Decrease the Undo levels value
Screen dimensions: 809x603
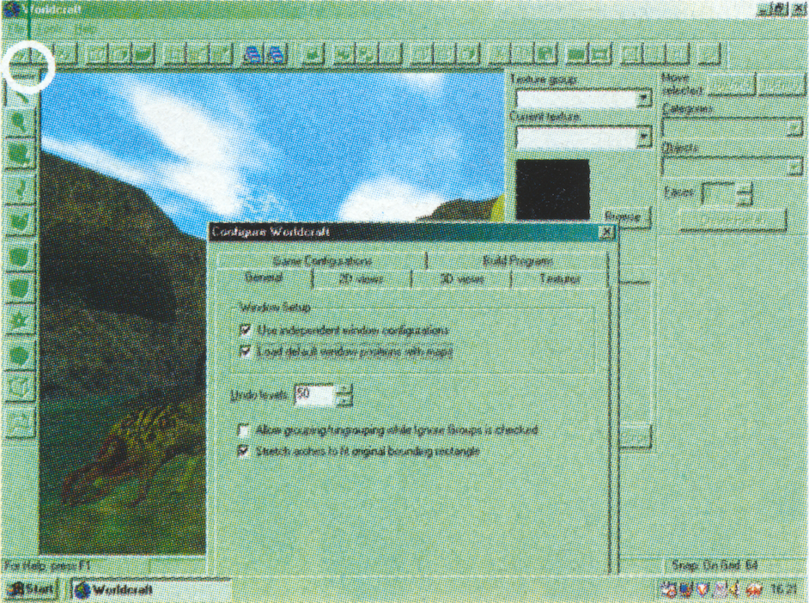pos(344,400)
